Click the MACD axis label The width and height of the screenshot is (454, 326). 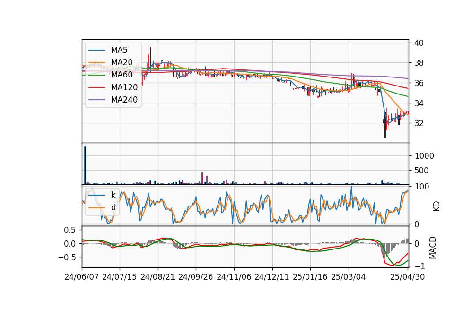[x=433, y=248]
